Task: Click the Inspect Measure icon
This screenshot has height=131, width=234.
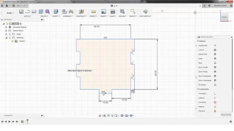Action: [93, 12]
